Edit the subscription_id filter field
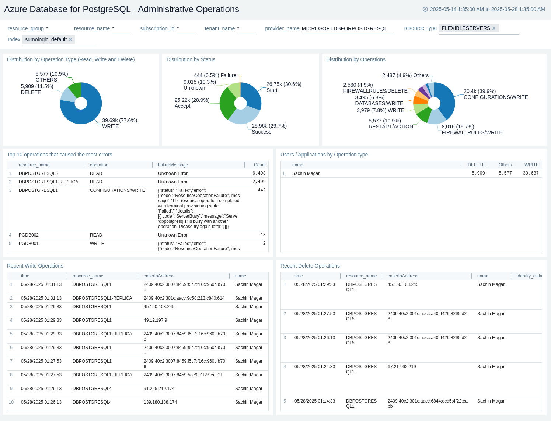The image size is (551, 421). pyautogui.click(x=186, y=29)
